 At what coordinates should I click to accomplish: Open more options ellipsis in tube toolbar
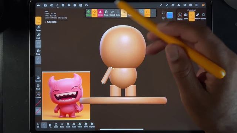click(153, 13)
